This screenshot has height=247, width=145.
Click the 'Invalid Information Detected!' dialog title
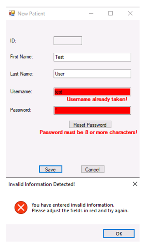click(42, 184)
